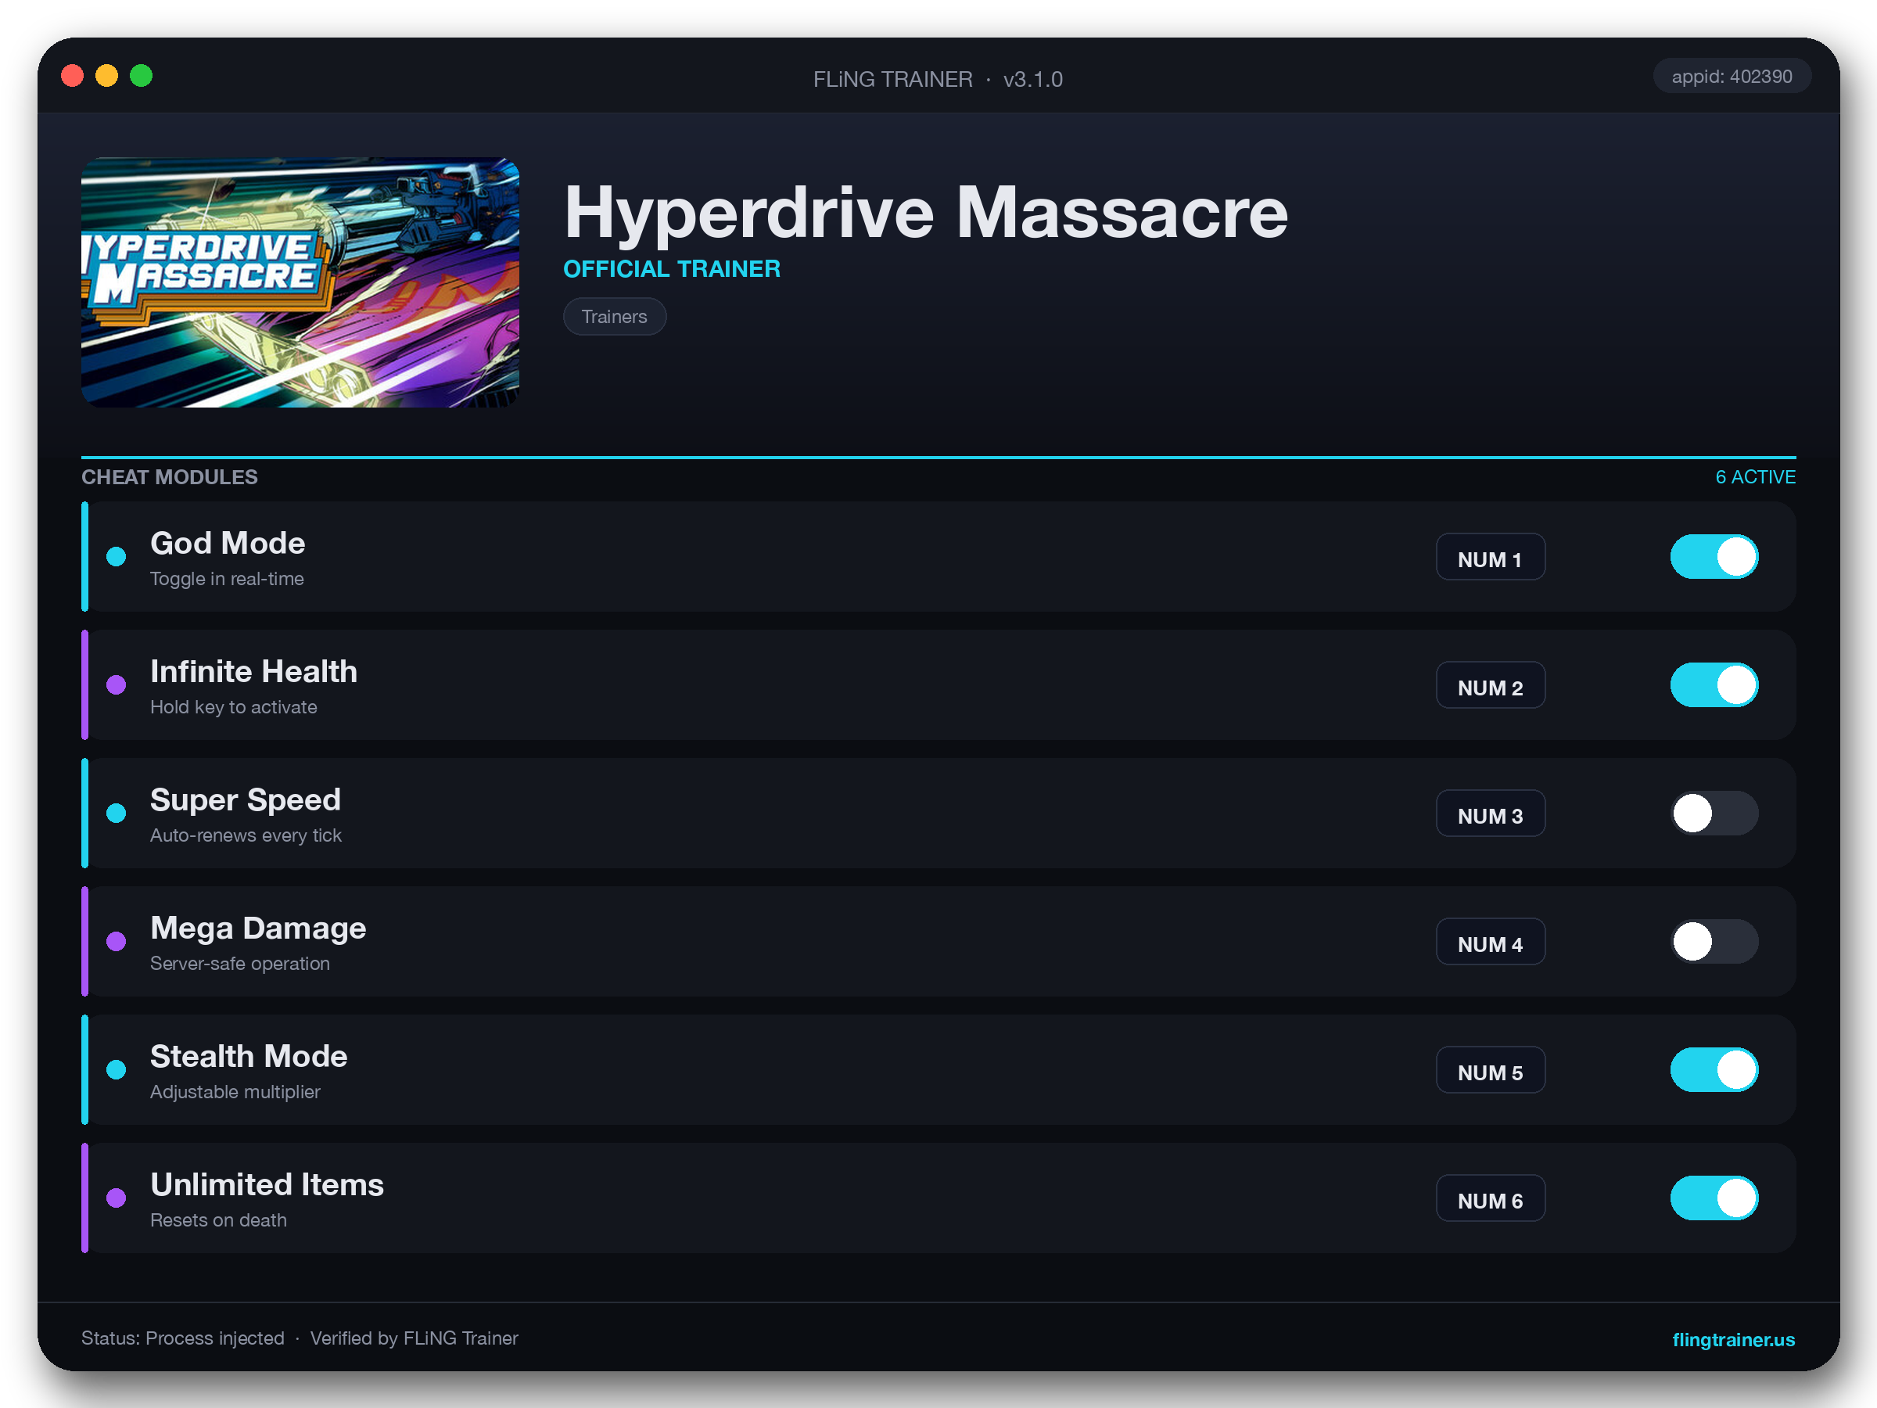Select the Mega Damage title text
This screenshot has width=1877, height=1408.
coord(258,928)
